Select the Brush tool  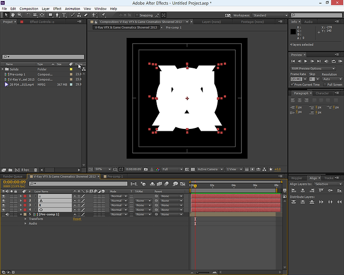click(73, 15)
